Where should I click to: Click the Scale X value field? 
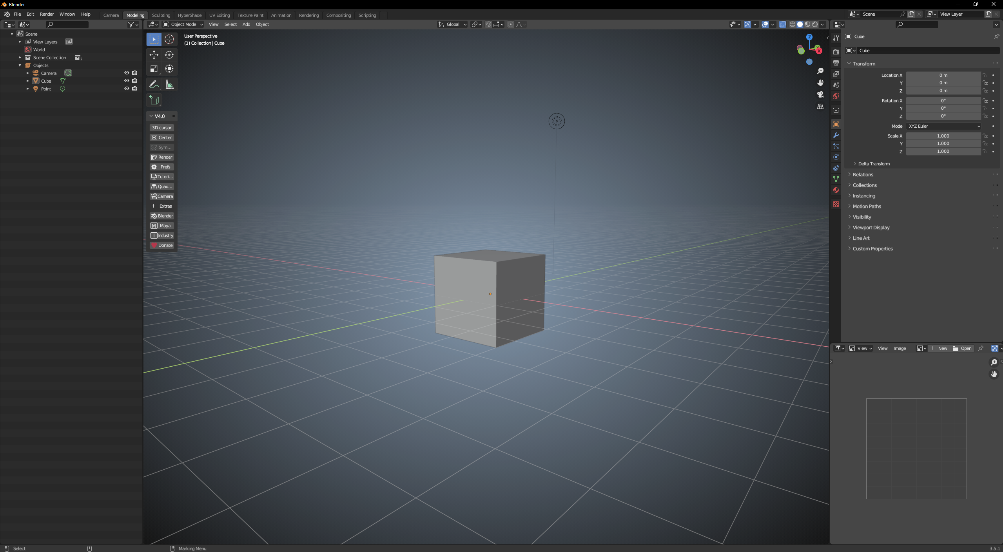[x=943, y=136]
